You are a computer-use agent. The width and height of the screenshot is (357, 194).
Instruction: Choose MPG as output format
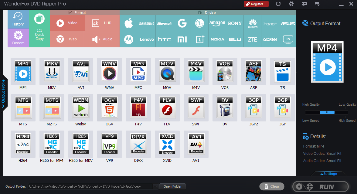tap(138, 71)
